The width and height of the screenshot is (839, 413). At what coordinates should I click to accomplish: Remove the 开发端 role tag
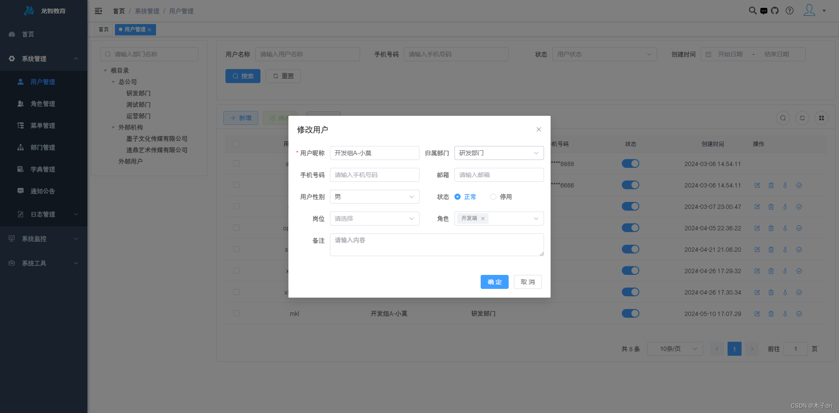483,219
